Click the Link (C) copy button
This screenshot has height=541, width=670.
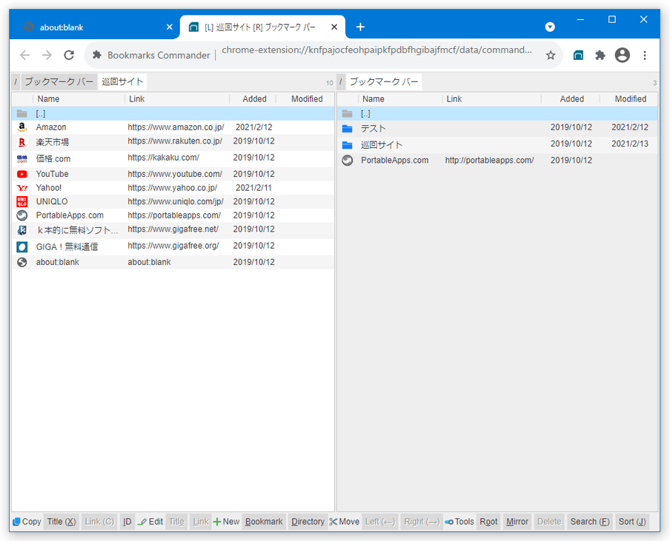(99, 521)
